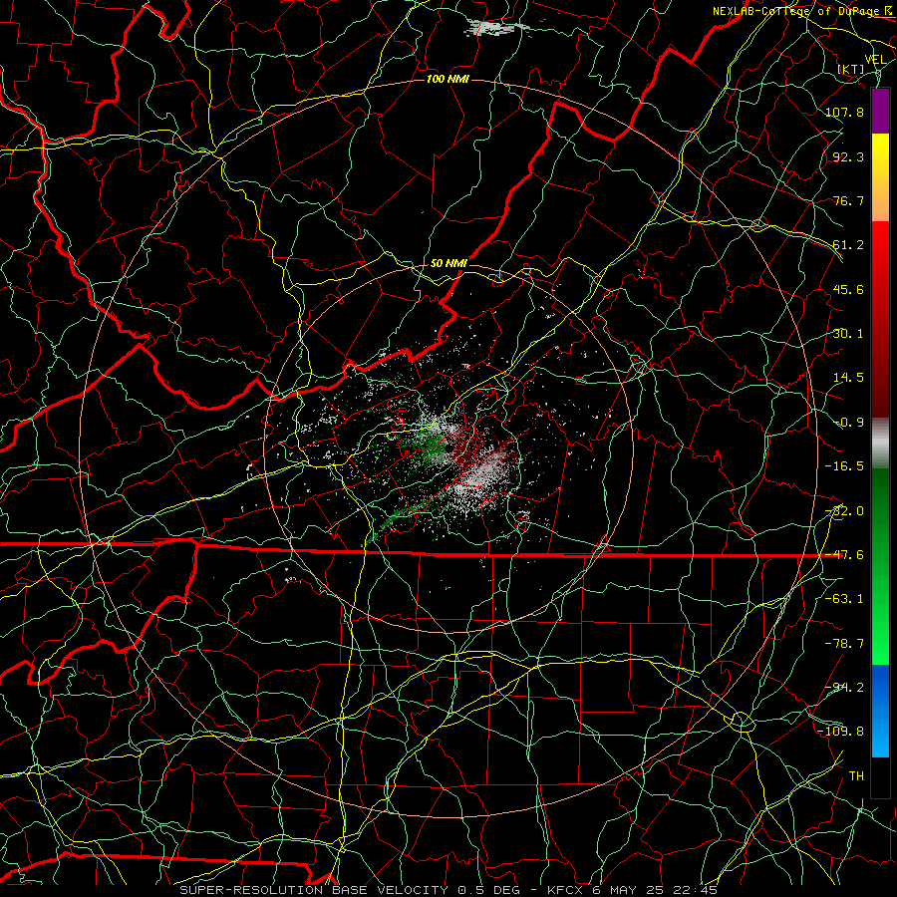The height and width of the screenshot is (897, 897).
Task: Click the TH legend label
Action: click(x=856, y=776)
